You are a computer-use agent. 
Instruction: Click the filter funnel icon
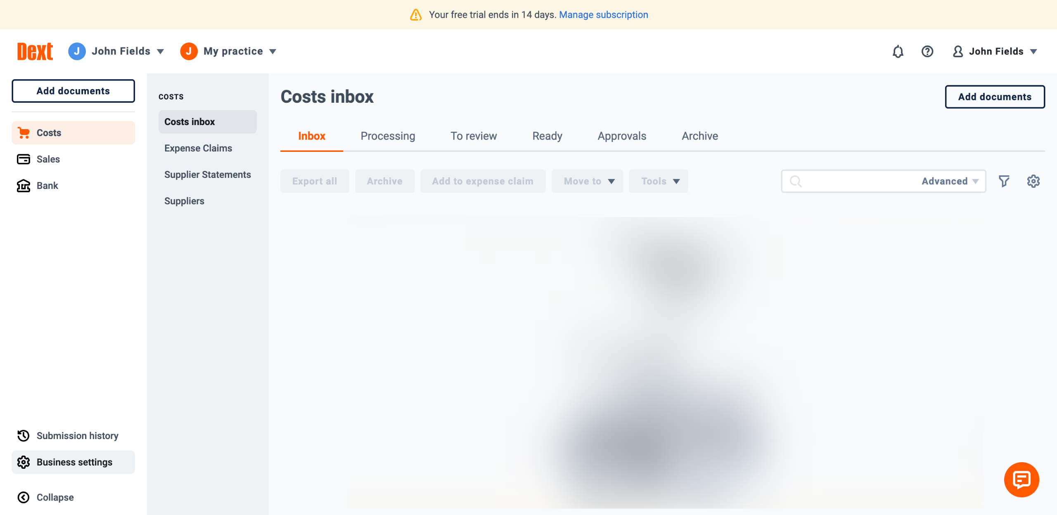pos(1004,181)
